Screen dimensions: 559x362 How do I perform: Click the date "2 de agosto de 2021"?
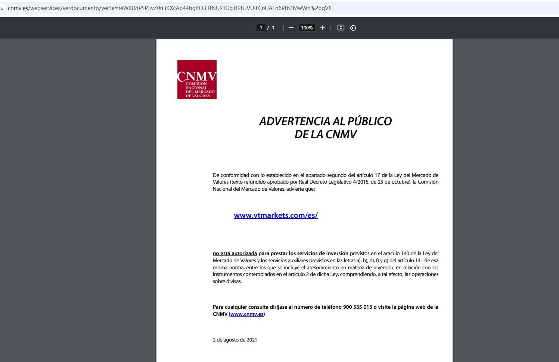point(235,340)
